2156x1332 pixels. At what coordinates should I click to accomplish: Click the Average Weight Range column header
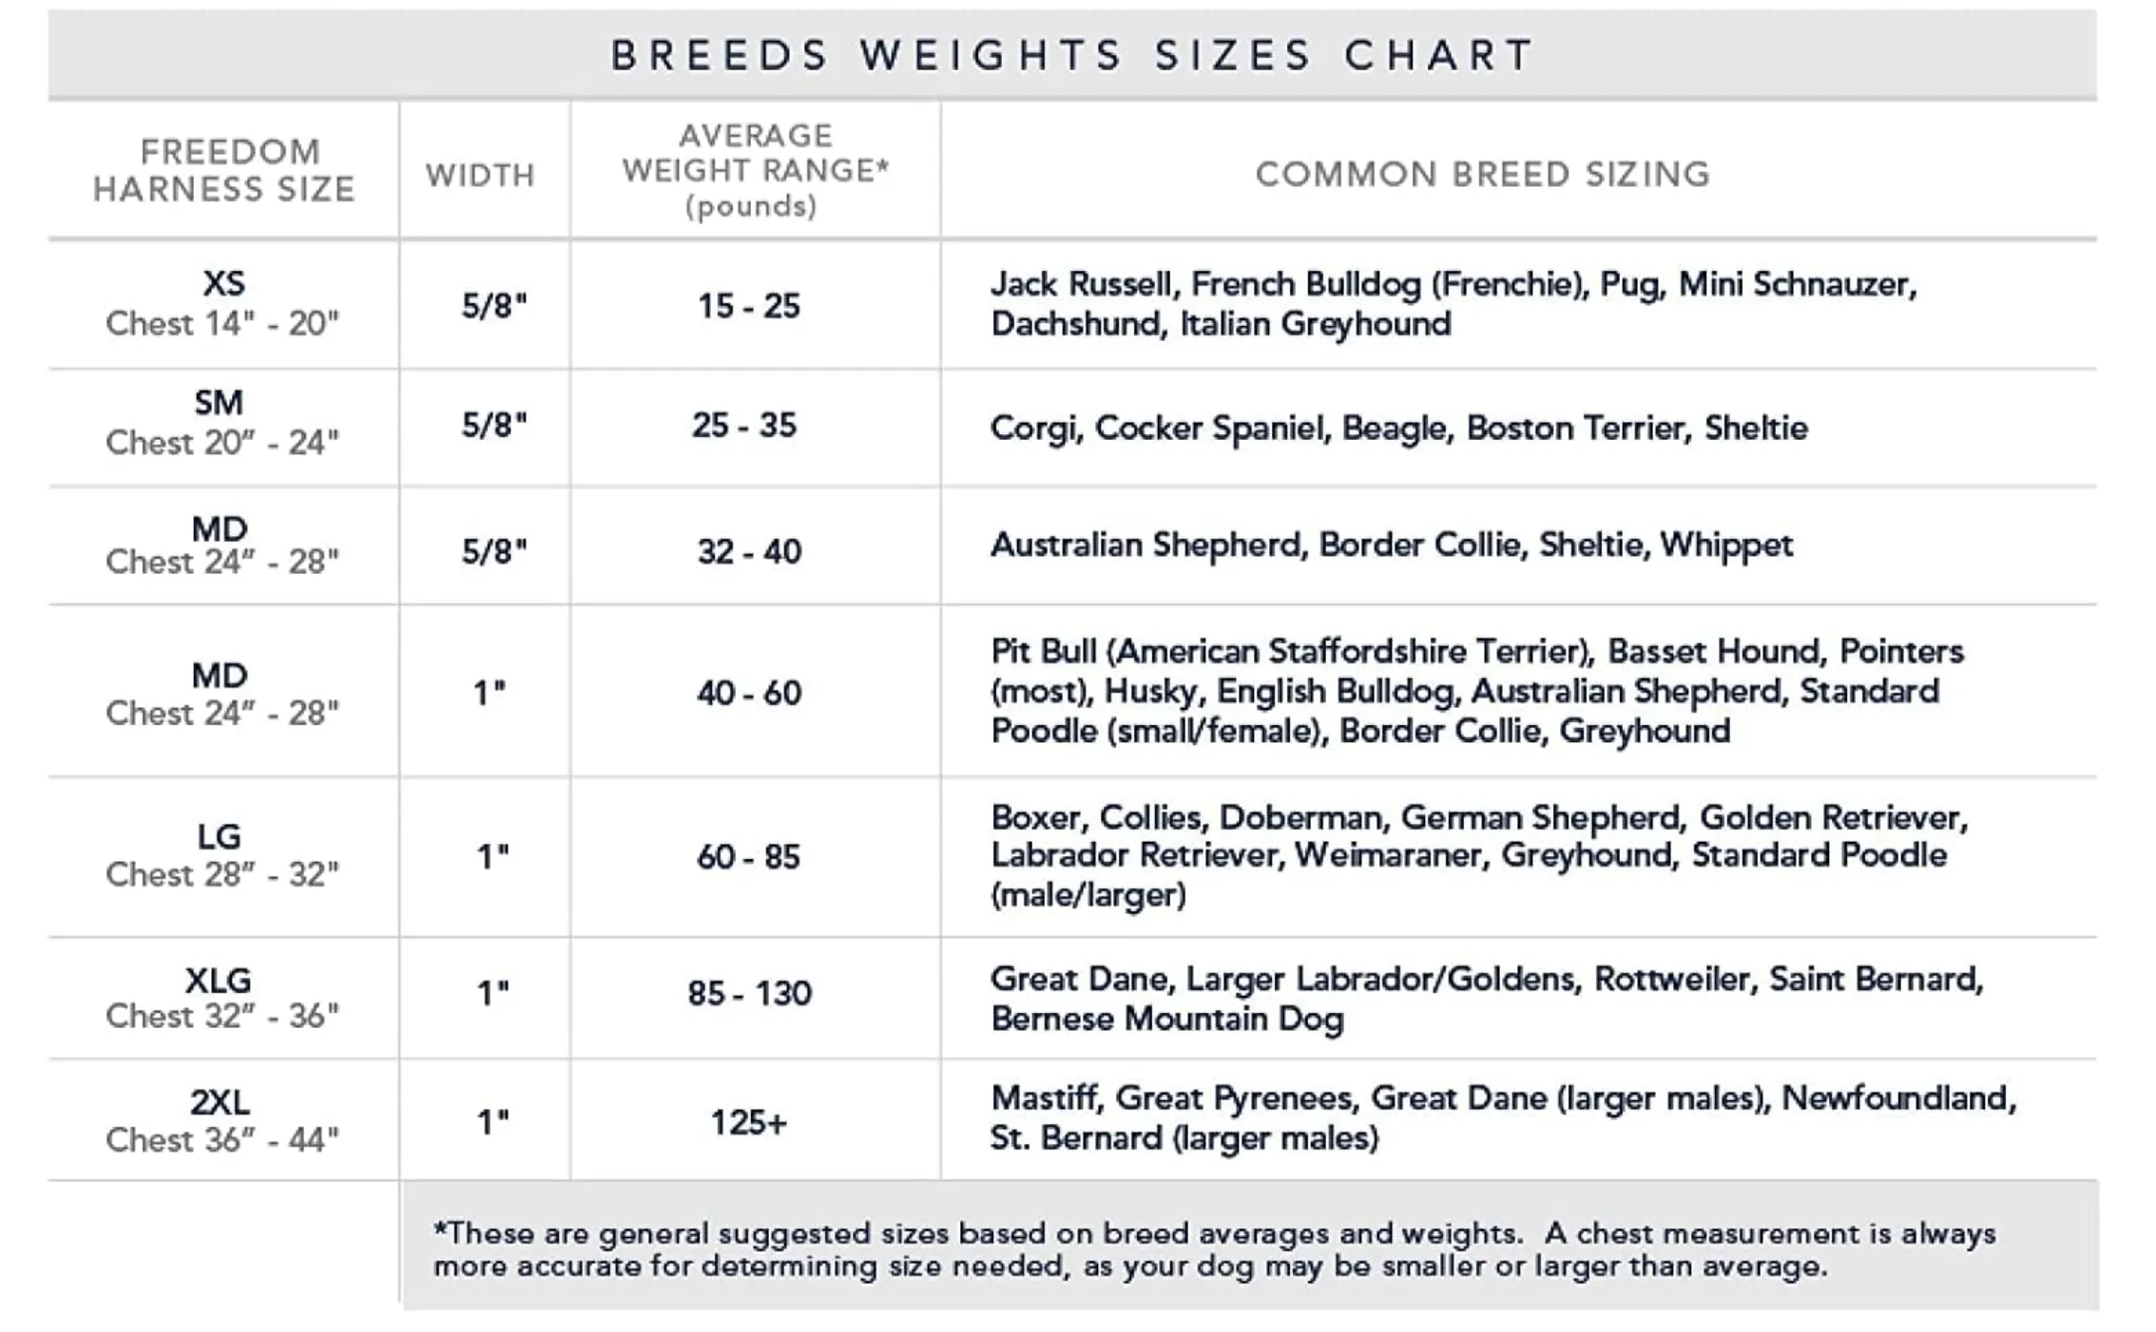click(755, 171)
